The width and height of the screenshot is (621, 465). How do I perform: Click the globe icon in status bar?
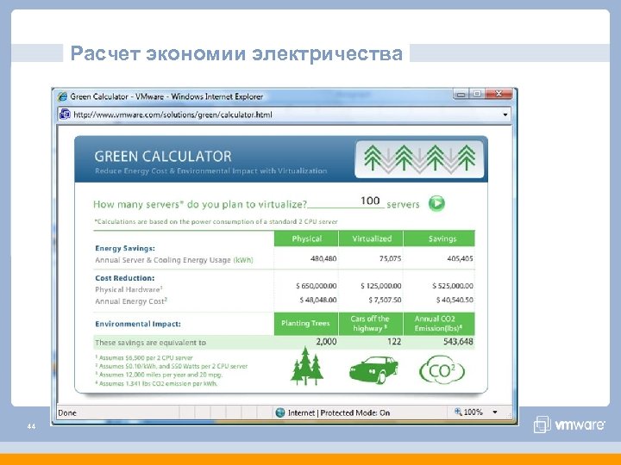point(280,412)
